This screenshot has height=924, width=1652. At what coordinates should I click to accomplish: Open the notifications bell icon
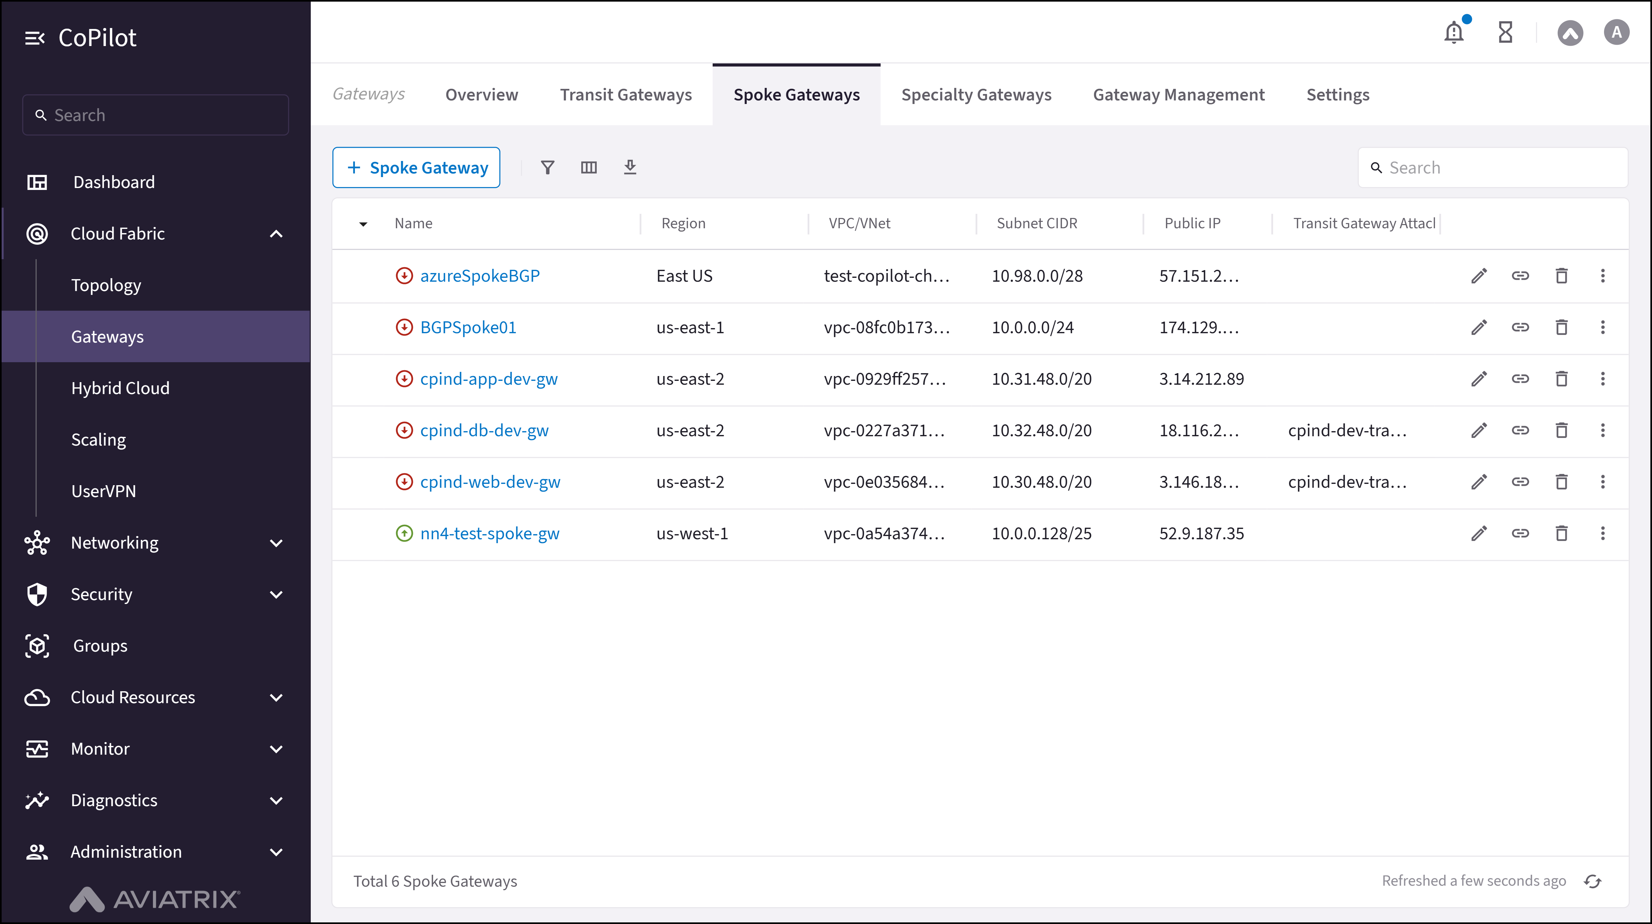(x=1454, y=32)
